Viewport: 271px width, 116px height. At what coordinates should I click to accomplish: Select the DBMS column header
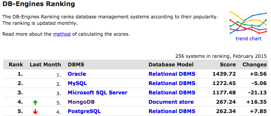[76, 65]
